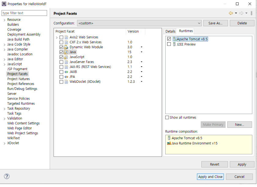Click the CXF 2.x Web Services facet icon
This screenshot has width=257, height=187.
(x=66, y=42)
